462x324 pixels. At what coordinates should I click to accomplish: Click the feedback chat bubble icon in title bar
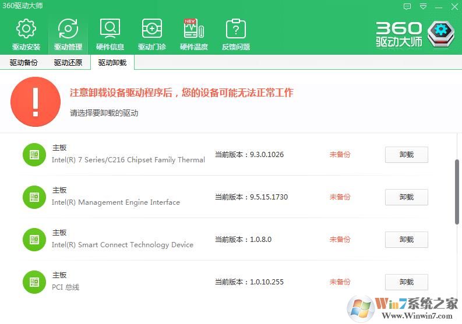[x=407, y=6]
